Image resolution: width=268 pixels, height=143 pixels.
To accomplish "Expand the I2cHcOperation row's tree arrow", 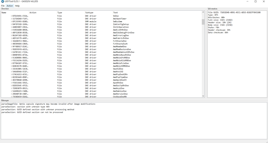I will pos(12,27).
